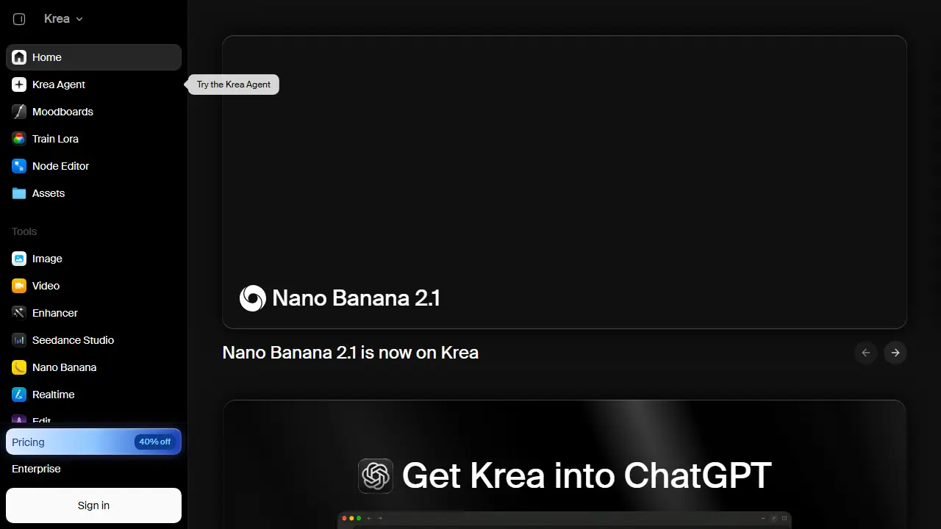Click the Enterprise link

pyautogui.click(x=36, y=469)
